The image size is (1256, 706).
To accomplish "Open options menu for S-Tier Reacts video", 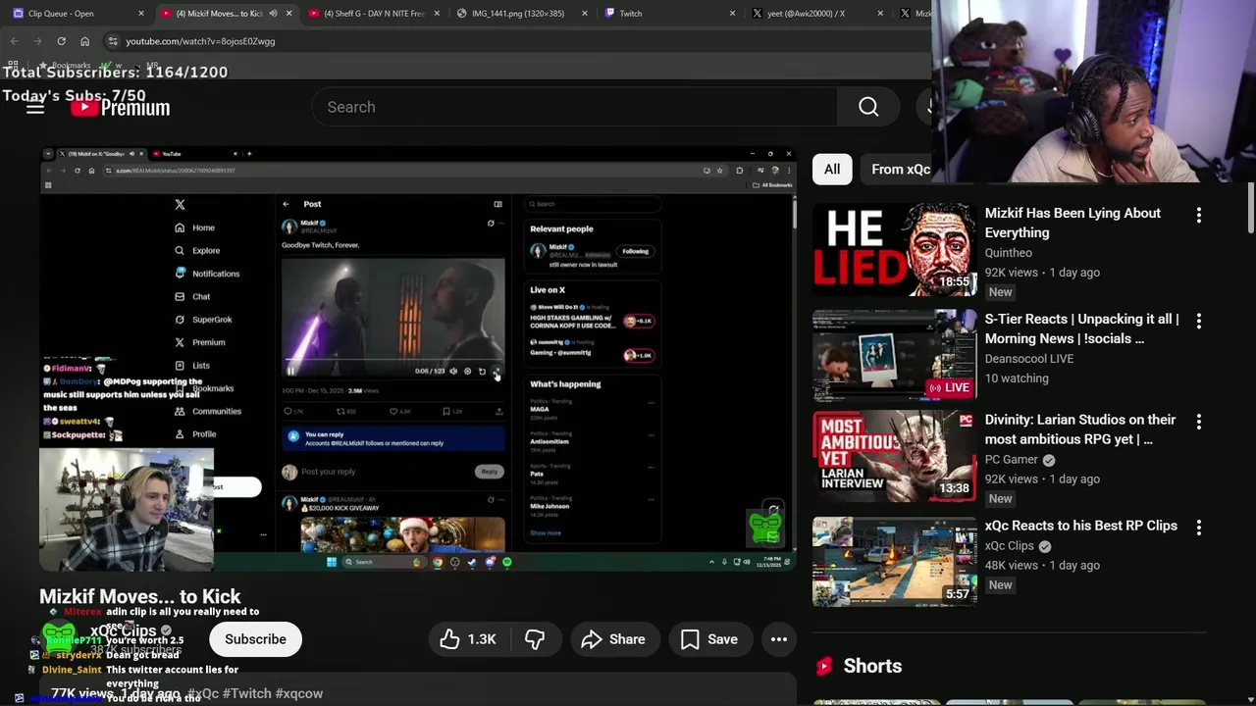I will 1199,321.
